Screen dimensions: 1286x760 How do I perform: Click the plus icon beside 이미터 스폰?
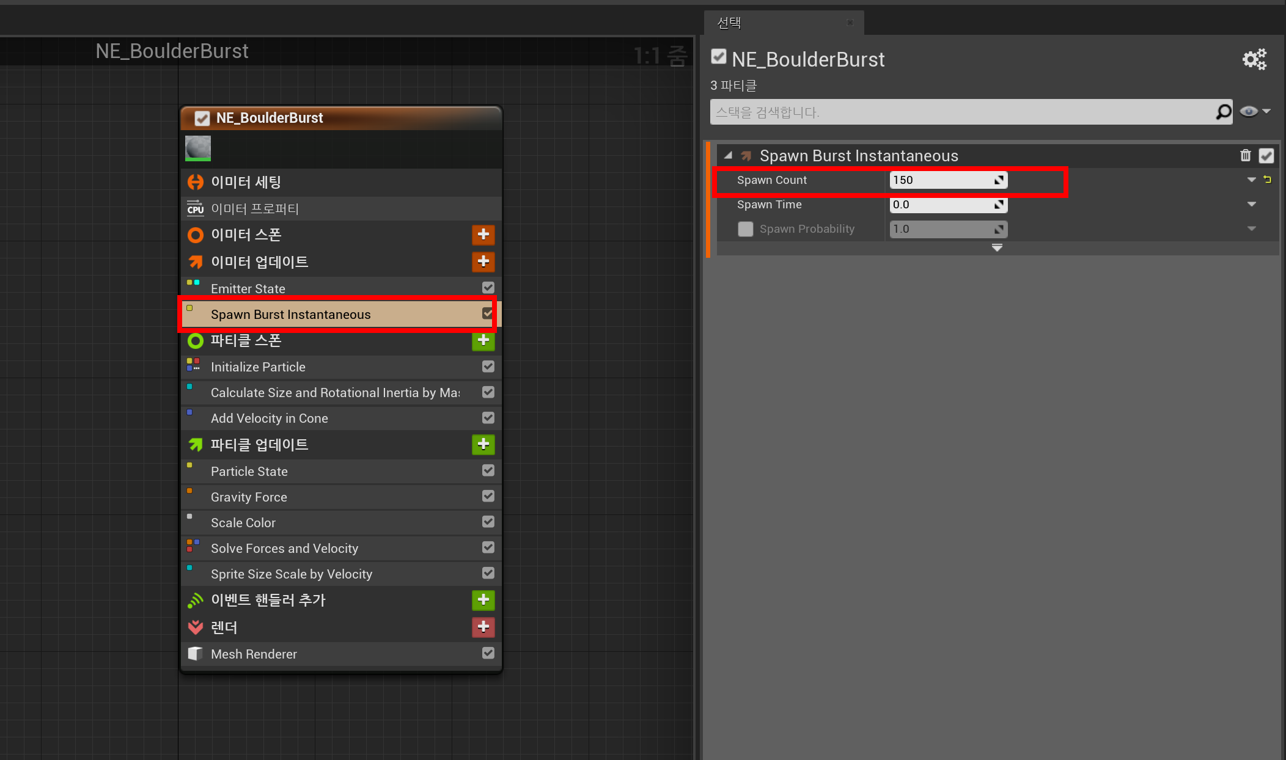coord(483,235)
